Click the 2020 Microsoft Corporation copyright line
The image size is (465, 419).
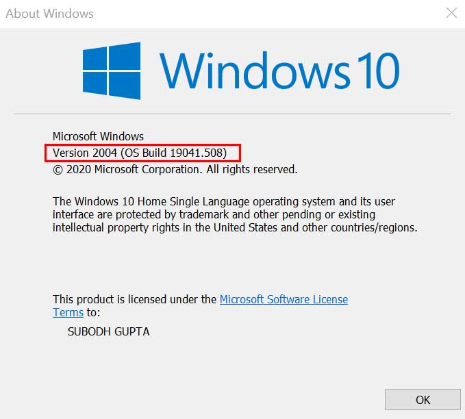coord(175,170)
